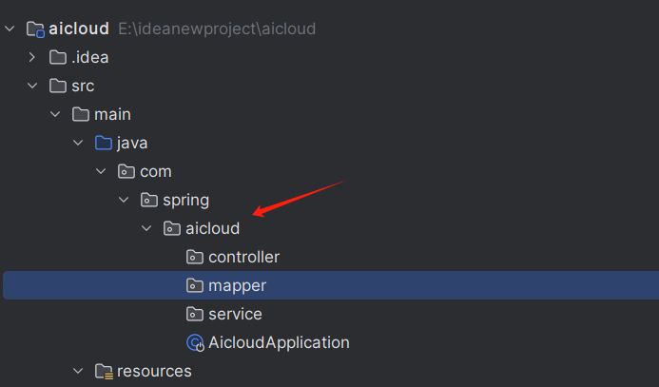This screenshot has width=659, height=387.
Task: Click the .idea folder icon
Action: point(58,57)
